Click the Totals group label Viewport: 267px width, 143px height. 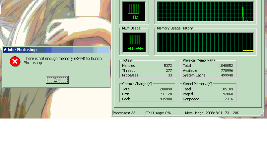pos(127,60)
